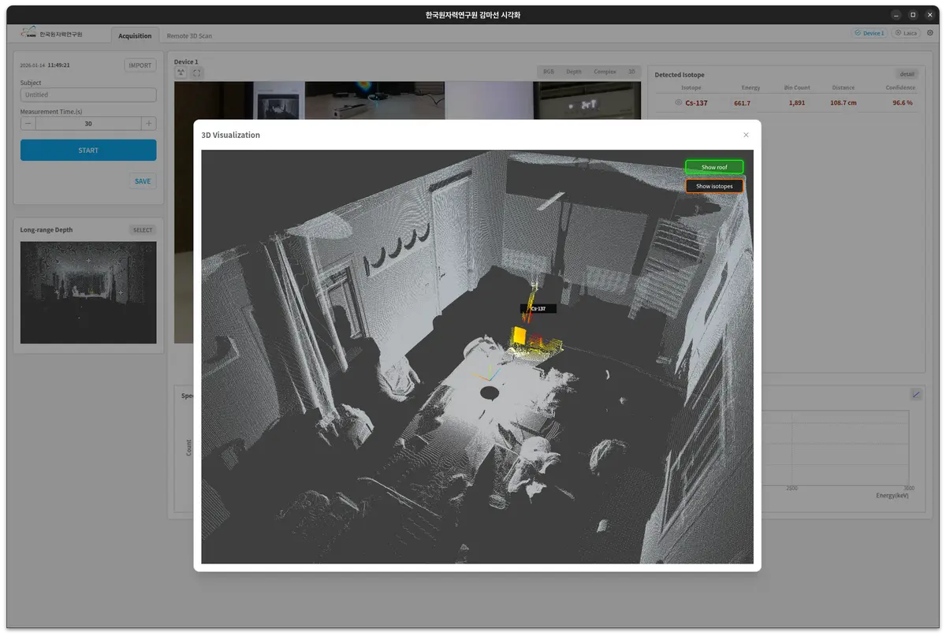Increase measurement time with plus button
The image size is (946, 636).
tap(148, 124)
